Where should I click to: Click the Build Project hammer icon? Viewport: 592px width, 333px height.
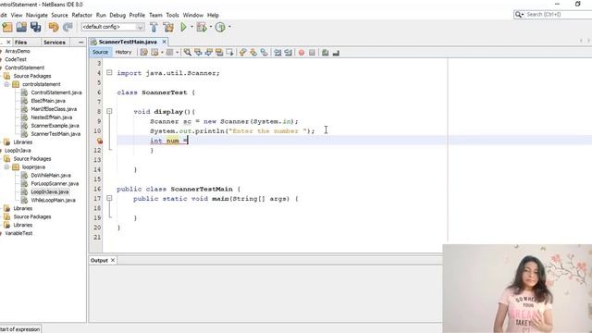tap(154, 27)
